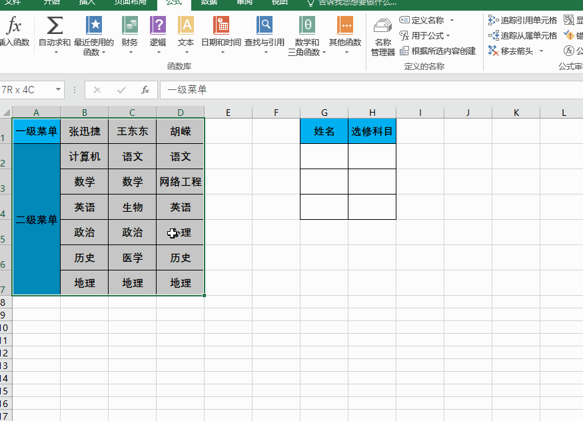
Task: Open Date and Time functions icon
Action: tap(221, 25)
